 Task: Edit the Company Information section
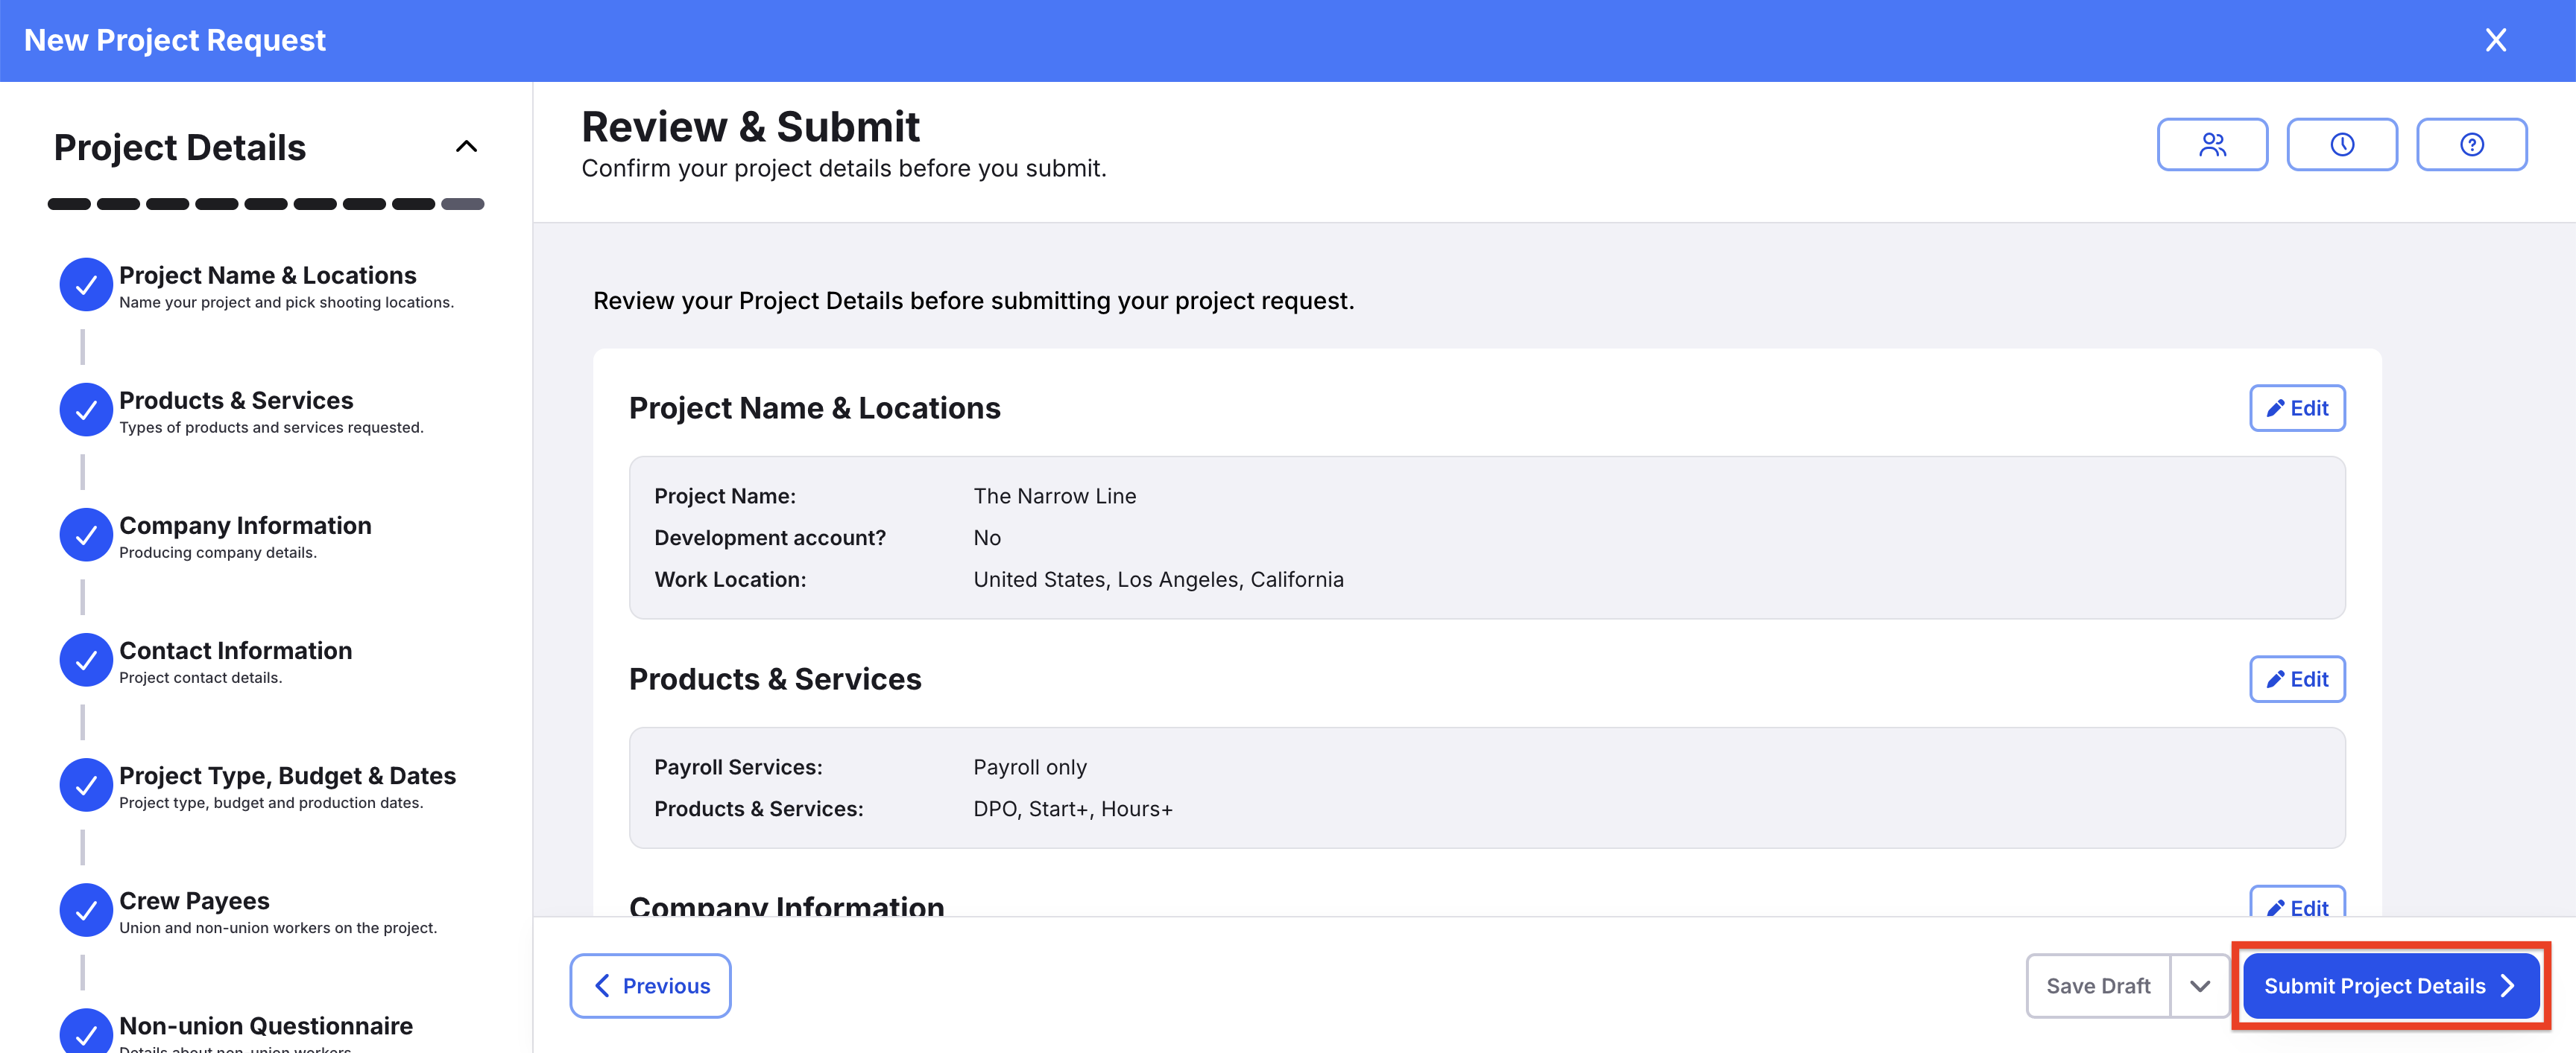pyautogui.click(x=2297, y=902)
